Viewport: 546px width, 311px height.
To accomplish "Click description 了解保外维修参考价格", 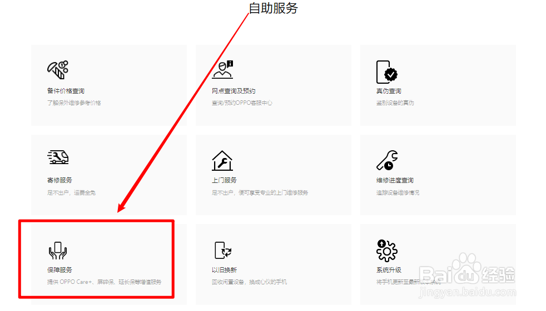I will (74, 103).
